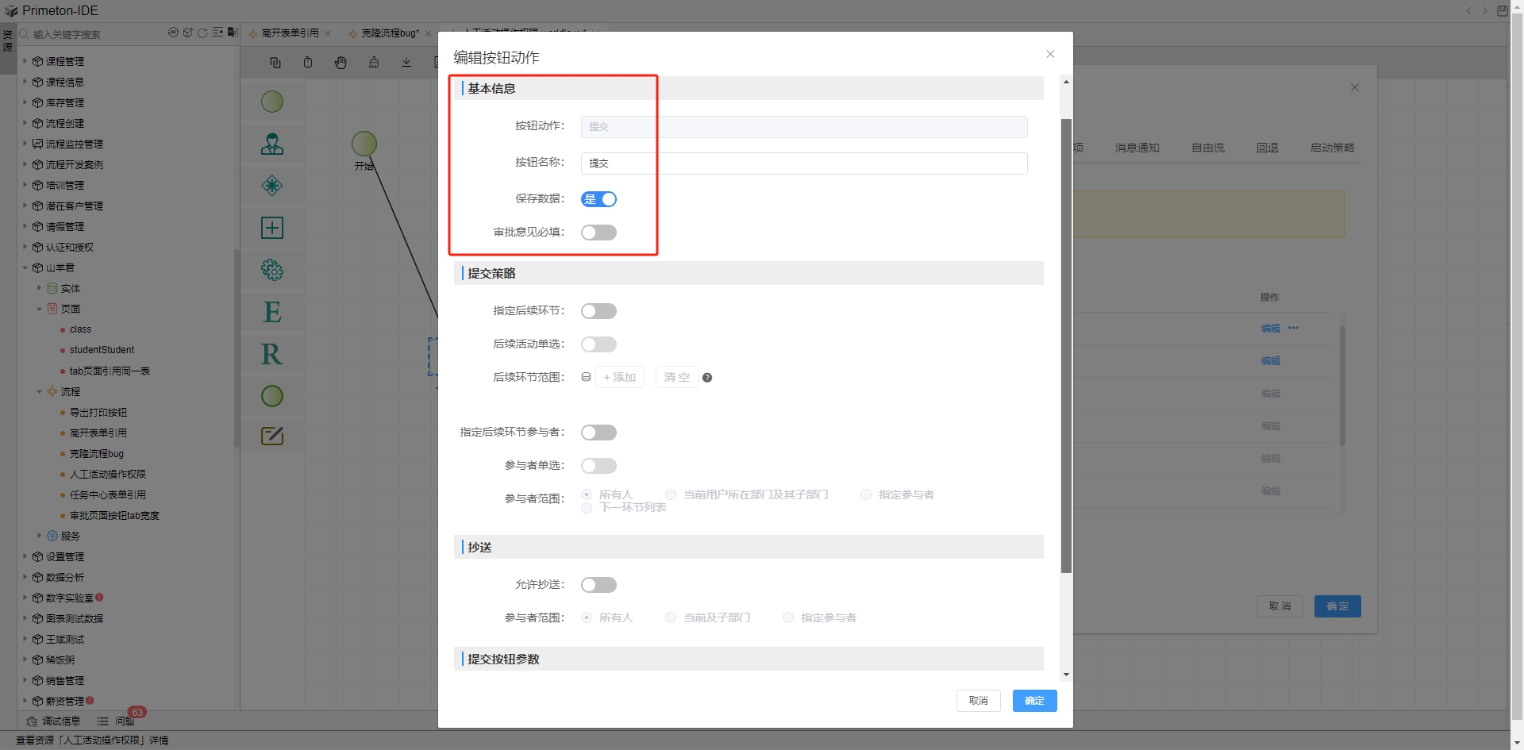Click into the 按钮名称 text field
1524x750 pixels.
803,163
